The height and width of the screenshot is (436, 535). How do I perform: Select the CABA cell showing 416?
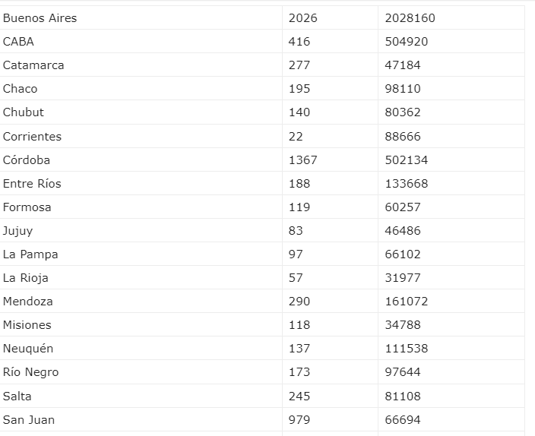(299, 42)
